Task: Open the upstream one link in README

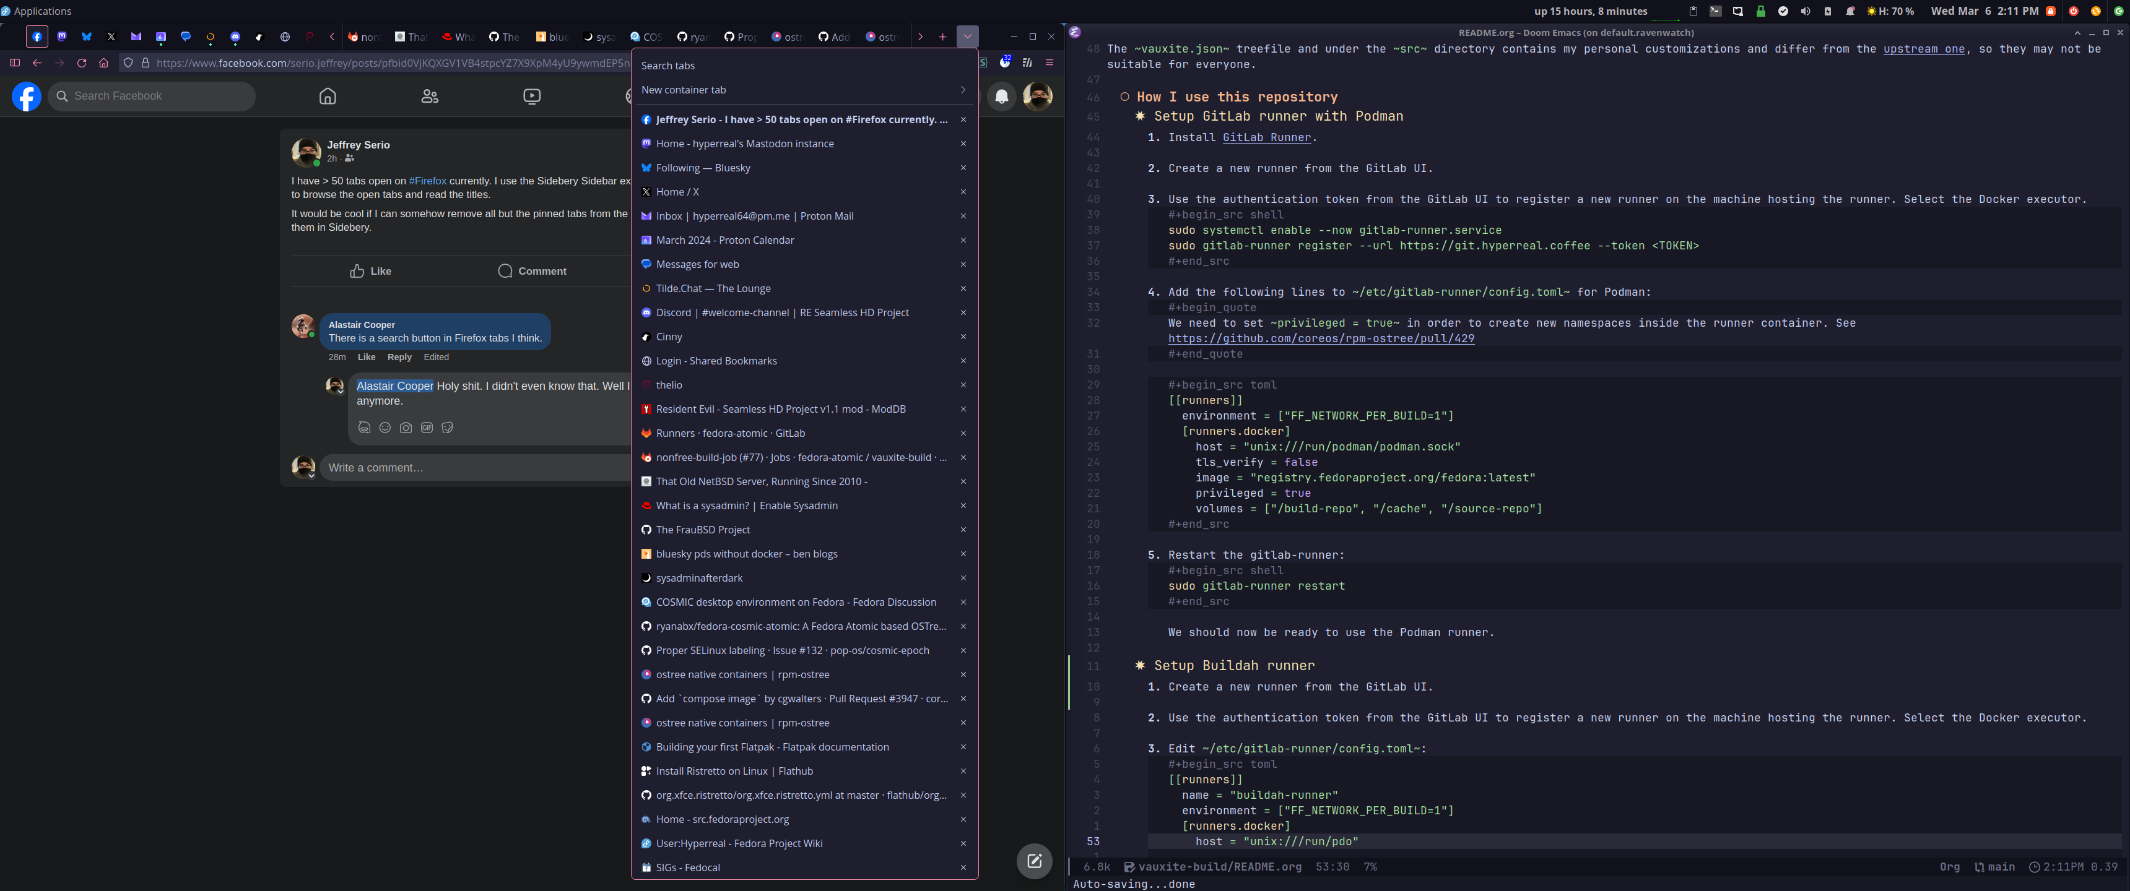Action: tap(1923, 49)
